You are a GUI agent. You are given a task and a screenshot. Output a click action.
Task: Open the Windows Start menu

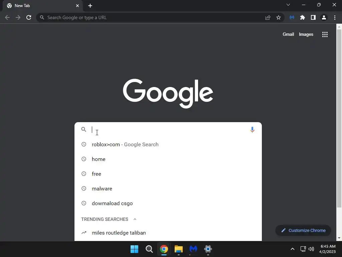[134, 249]
